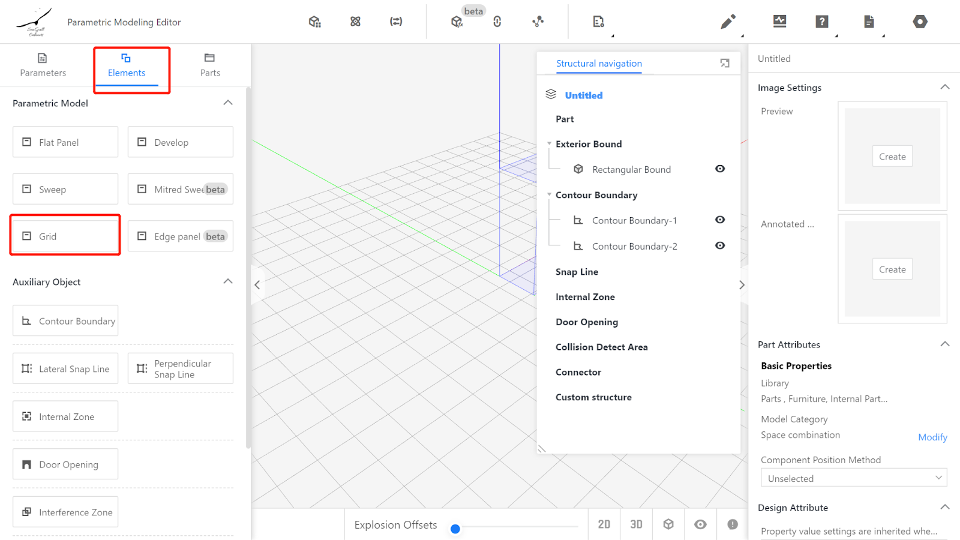Click the 3D cube view icon in bottom bar
The height and width of the screenshot is (540, 960).
pyautogui.click(x=668, y=524)
